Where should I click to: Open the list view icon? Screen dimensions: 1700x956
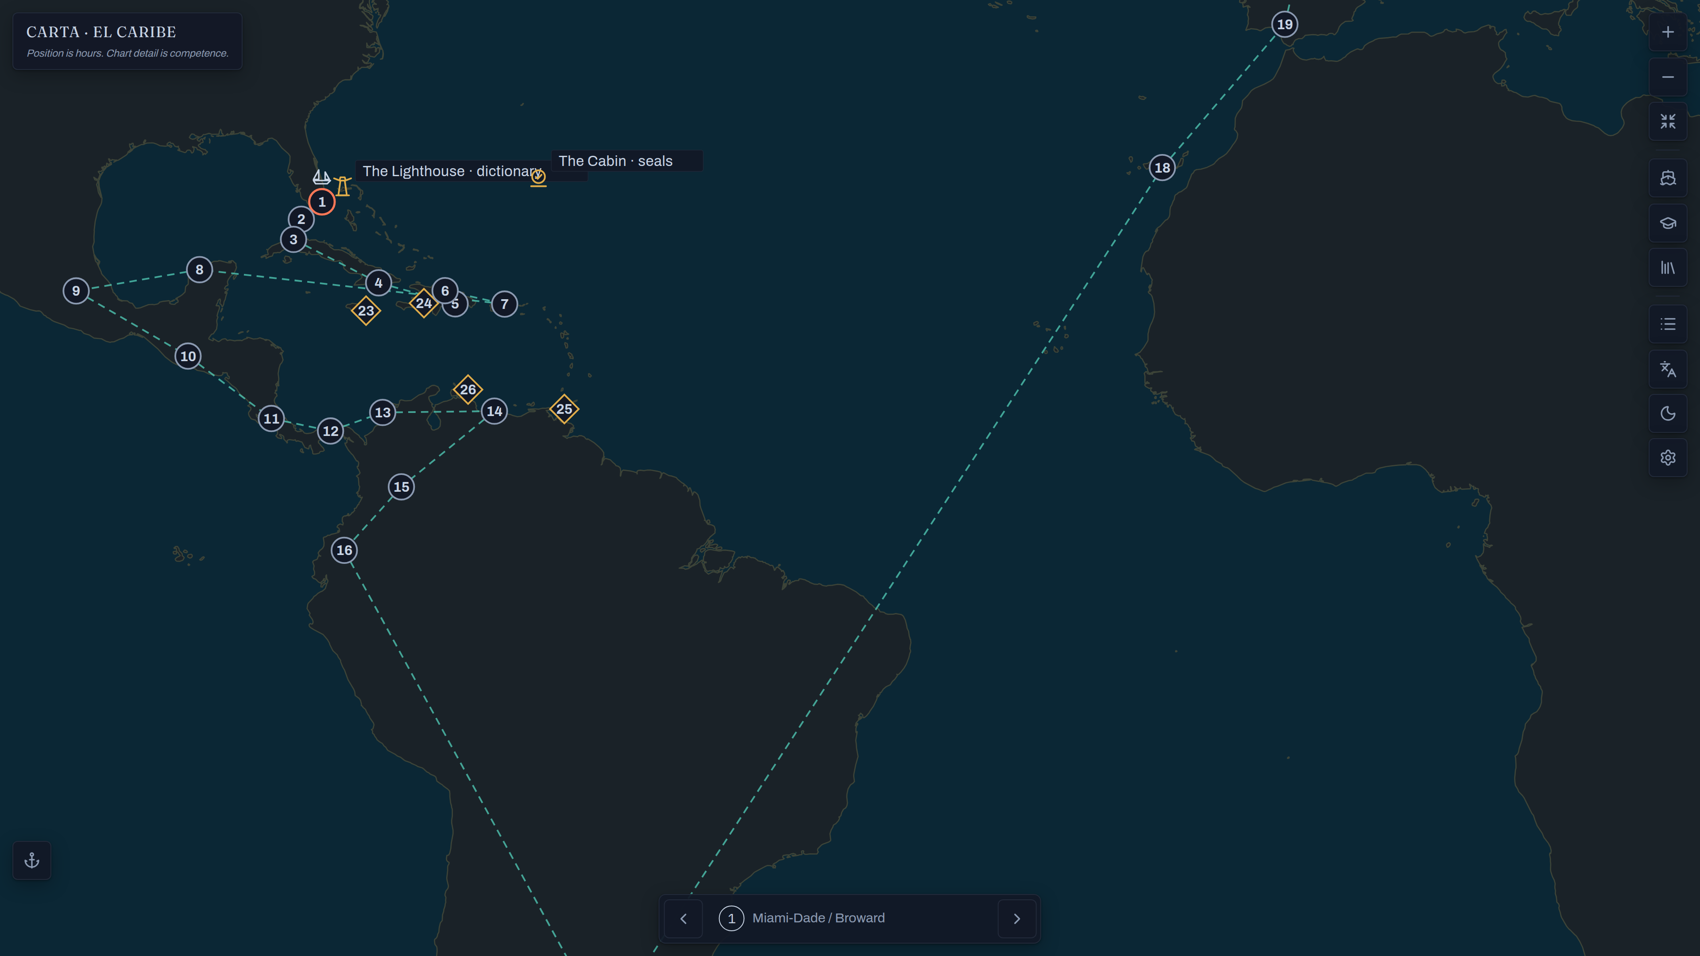[1668, 324]
